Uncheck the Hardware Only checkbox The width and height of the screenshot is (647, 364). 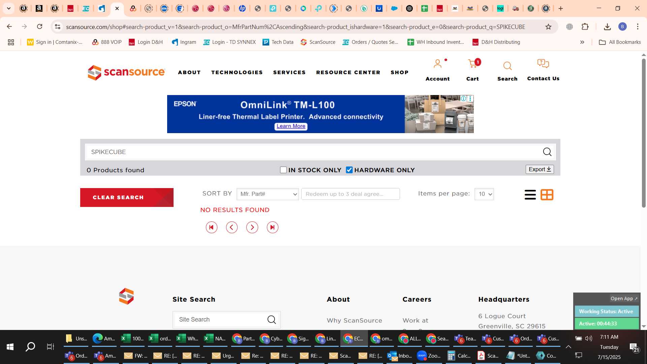tap(349, 170)
